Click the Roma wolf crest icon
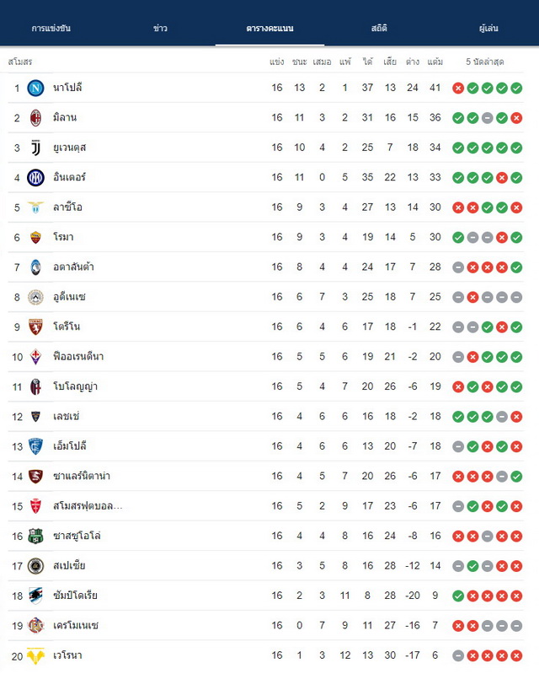Viewport: 539px width, 674px height. click(x=35, y=237)
